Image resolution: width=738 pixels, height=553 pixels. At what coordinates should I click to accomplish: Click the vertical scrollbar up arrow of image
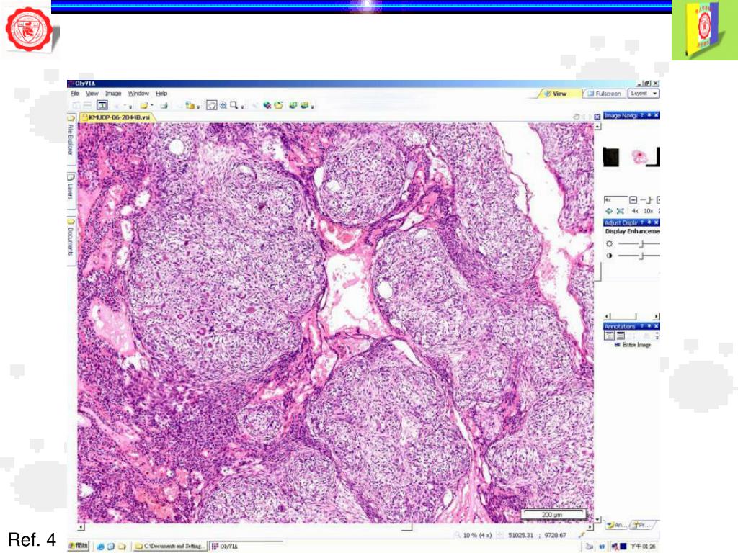coord(597,126)
